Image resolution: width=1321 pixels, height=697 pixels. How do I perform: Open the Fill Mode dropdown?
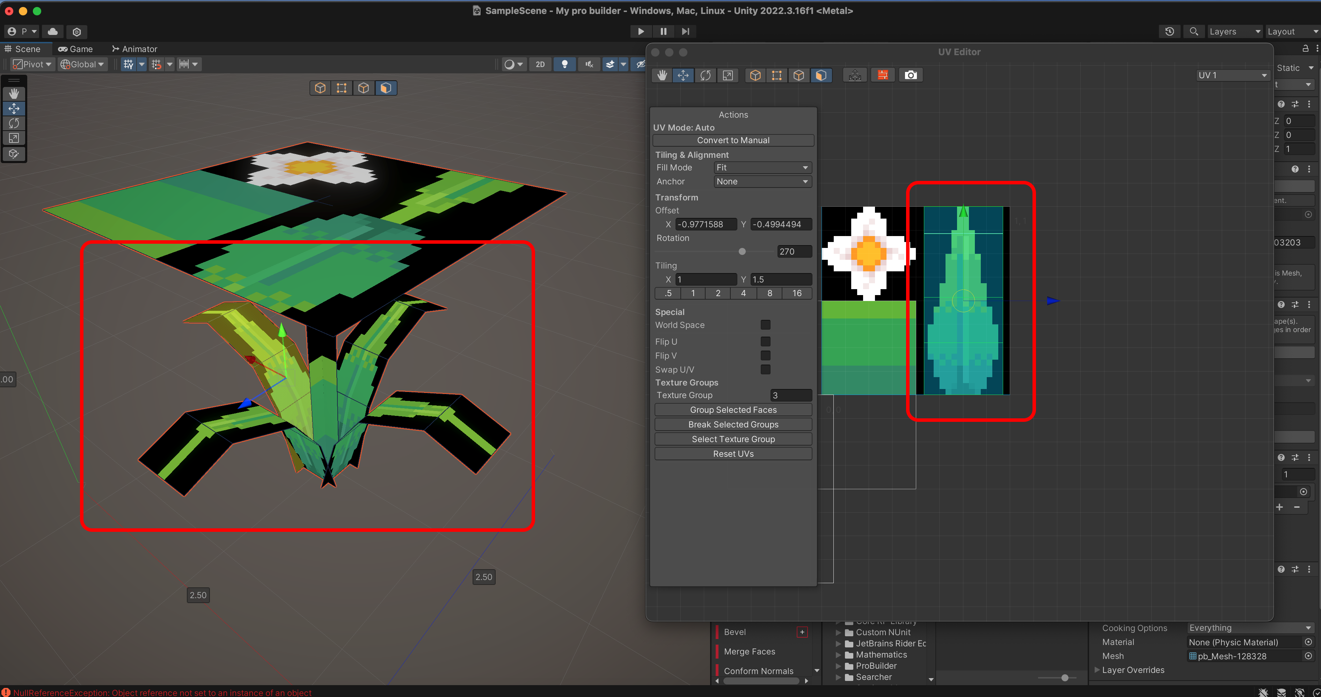pyautogui.click(x=762, y=168)
